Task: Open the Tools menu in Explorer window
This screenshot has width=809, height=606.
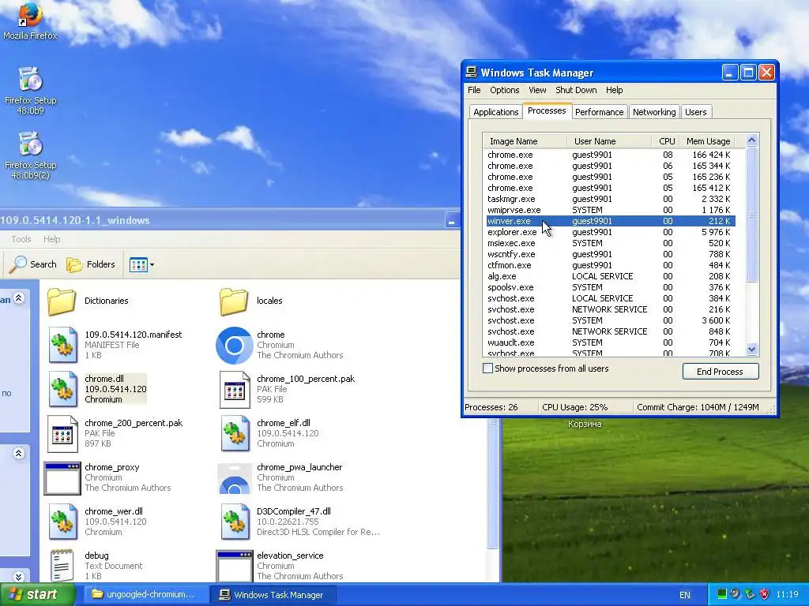Action: point(21,239)
